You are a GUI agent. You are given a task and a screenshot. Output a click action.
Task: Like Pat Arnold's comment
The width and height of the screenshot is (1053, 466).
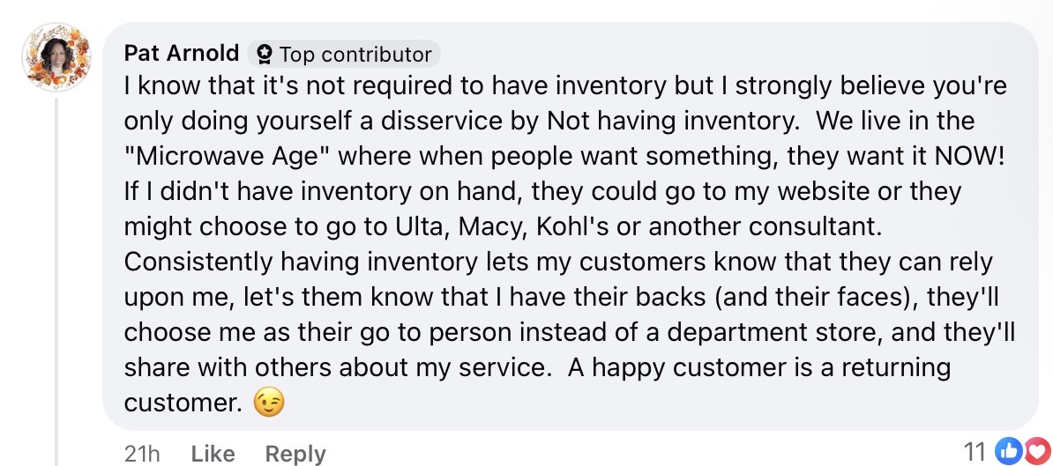pyautogui.click(x=212, y=454)
